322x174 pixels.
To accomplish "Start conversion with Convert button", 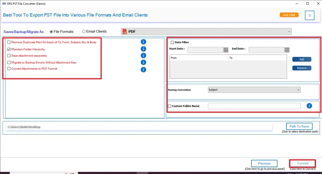I will tap(303, 163).
